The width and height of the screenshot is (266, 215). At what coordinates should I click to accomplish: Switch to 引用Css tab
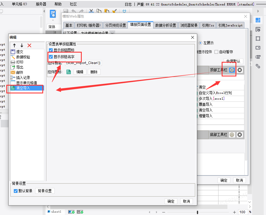coord(208,25)
